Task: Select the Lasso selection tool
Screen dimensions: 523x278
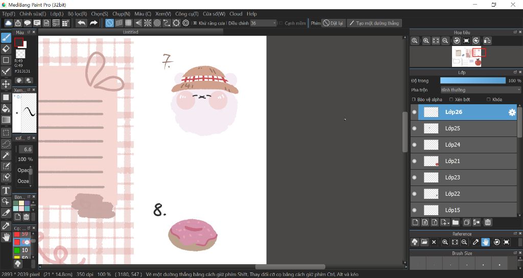Action: [x=6, y=144]
